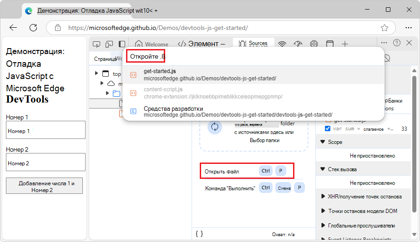
Task: Click the folder icon in the file tree
Action: click(x=116, y=94)
